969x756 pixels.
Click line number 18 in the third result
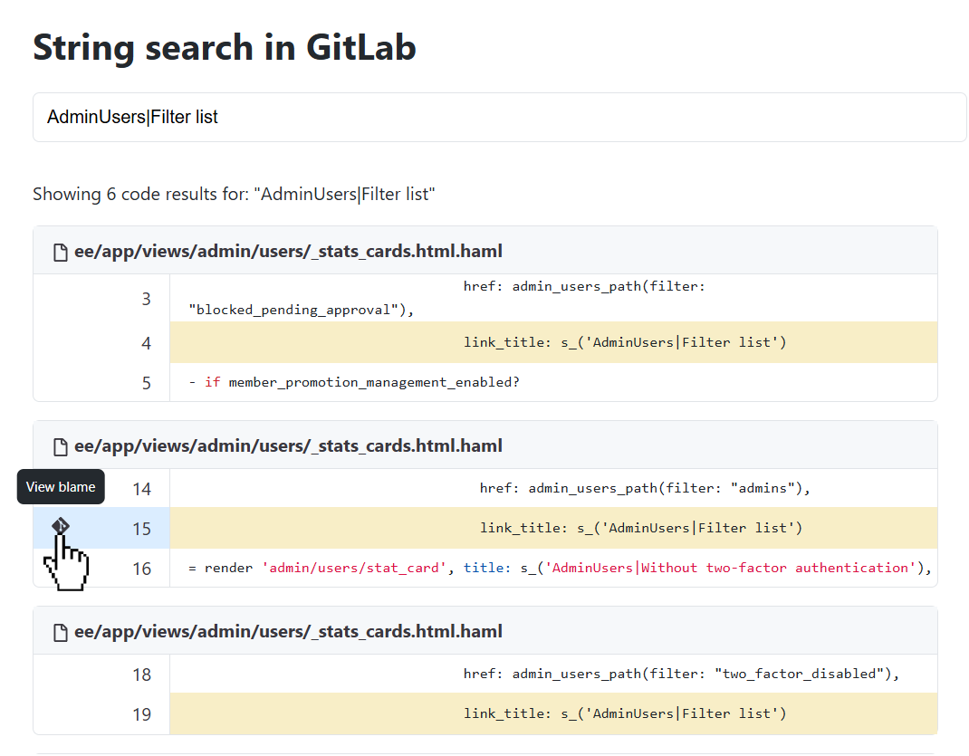coord(142,674)
